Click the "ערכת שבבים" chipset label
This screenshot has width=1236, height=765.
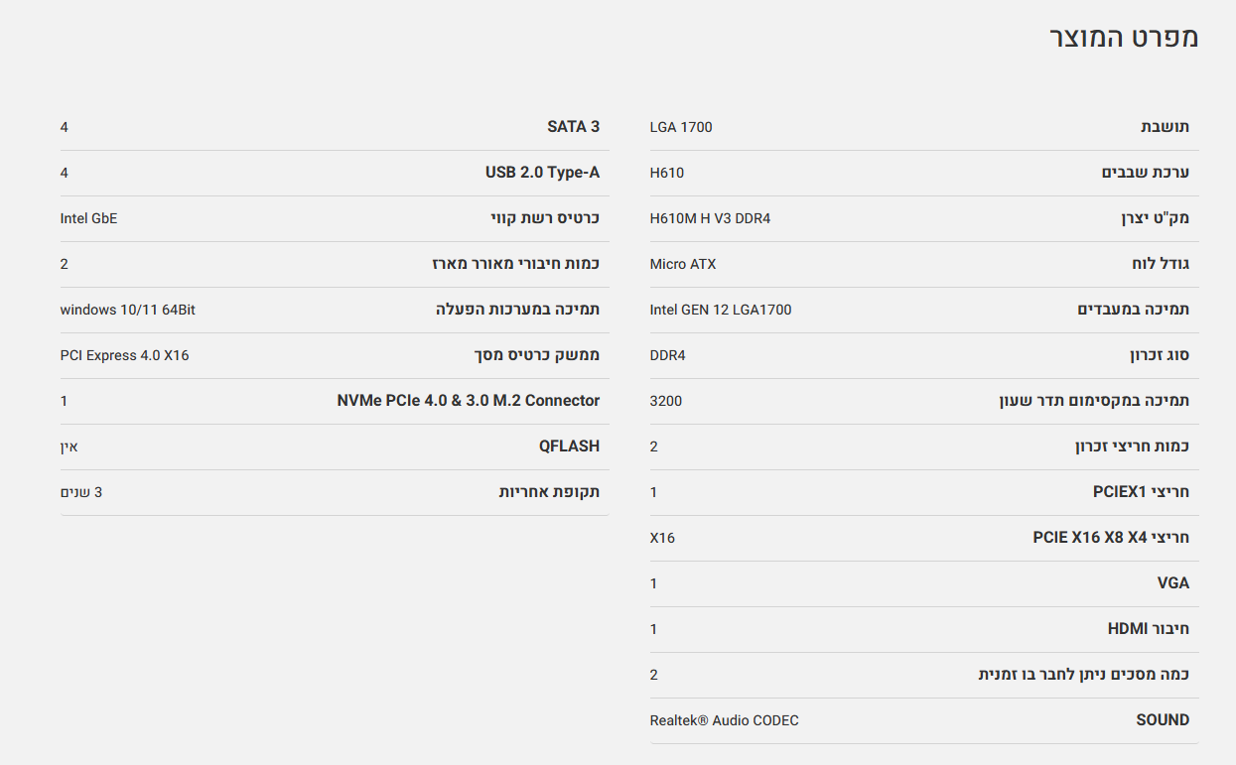tap(1145, 173)
